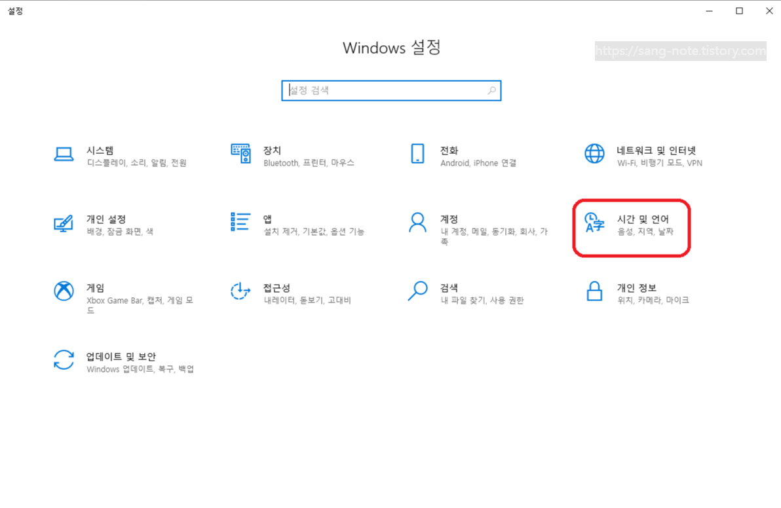Image resolution: width=781 pixels, height=508 pixels.
Task: Maximize the 설정 window
Action: point(739,11)
